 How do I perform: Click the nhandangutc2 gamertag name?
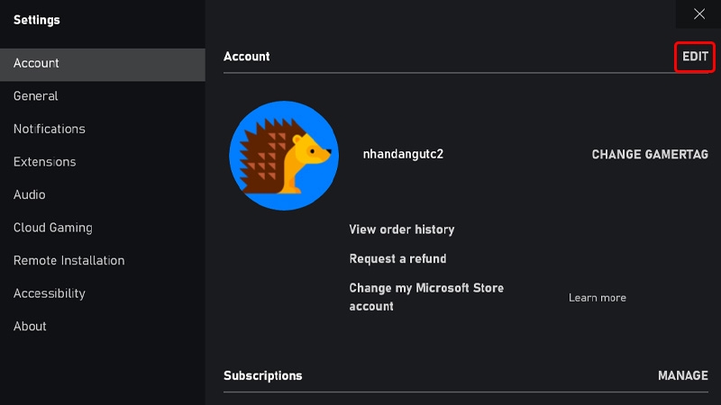(403, 154)
